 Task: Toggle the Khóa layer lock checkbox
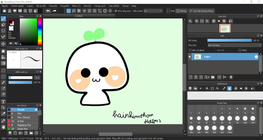coord(240,50)
